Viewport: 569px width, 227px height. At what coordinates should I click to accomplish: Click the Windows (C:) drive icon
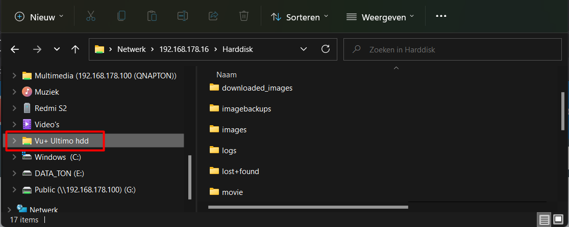coord(27,156)
